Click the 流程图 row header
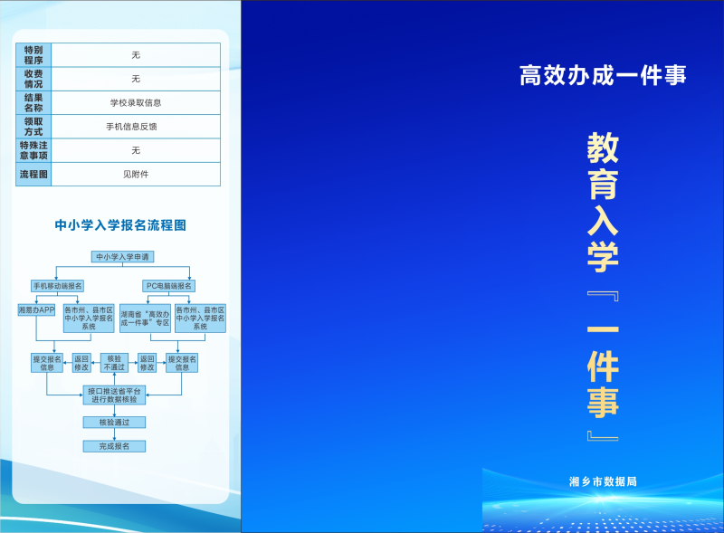The image size is (724, 533). 33,174
